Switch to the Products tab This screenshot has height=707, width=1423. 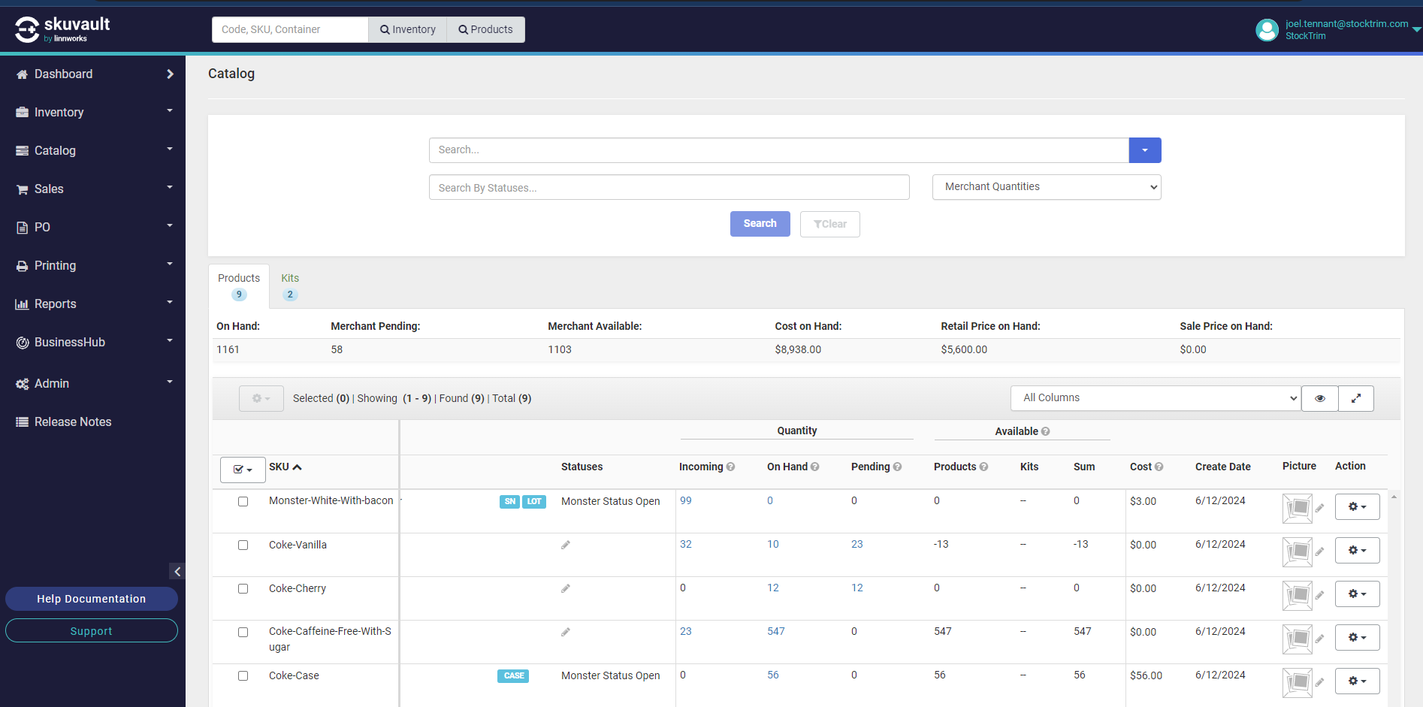click(239, 286)
